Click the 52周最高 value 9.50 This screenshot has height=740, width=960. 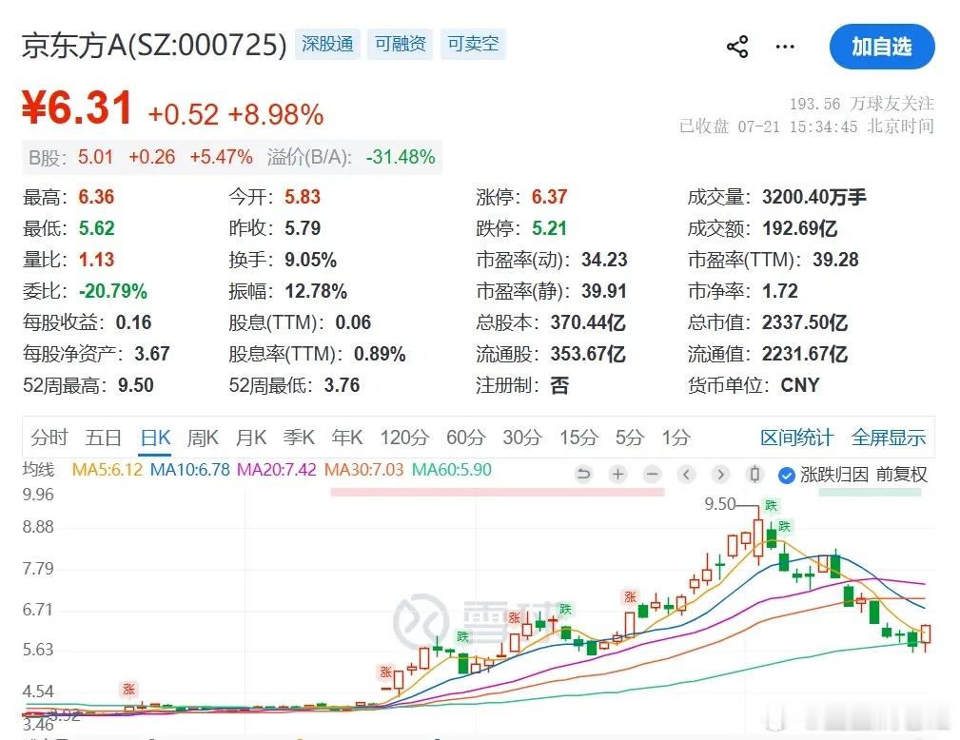point(136,385)
